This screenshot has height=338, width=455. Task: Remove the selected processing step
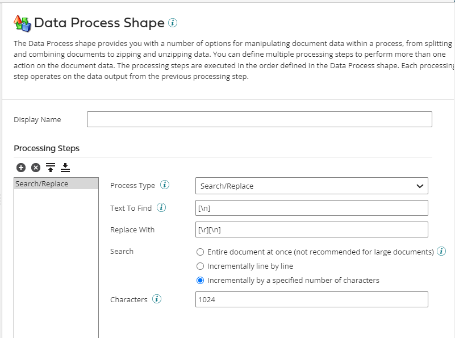coord(36,167)
